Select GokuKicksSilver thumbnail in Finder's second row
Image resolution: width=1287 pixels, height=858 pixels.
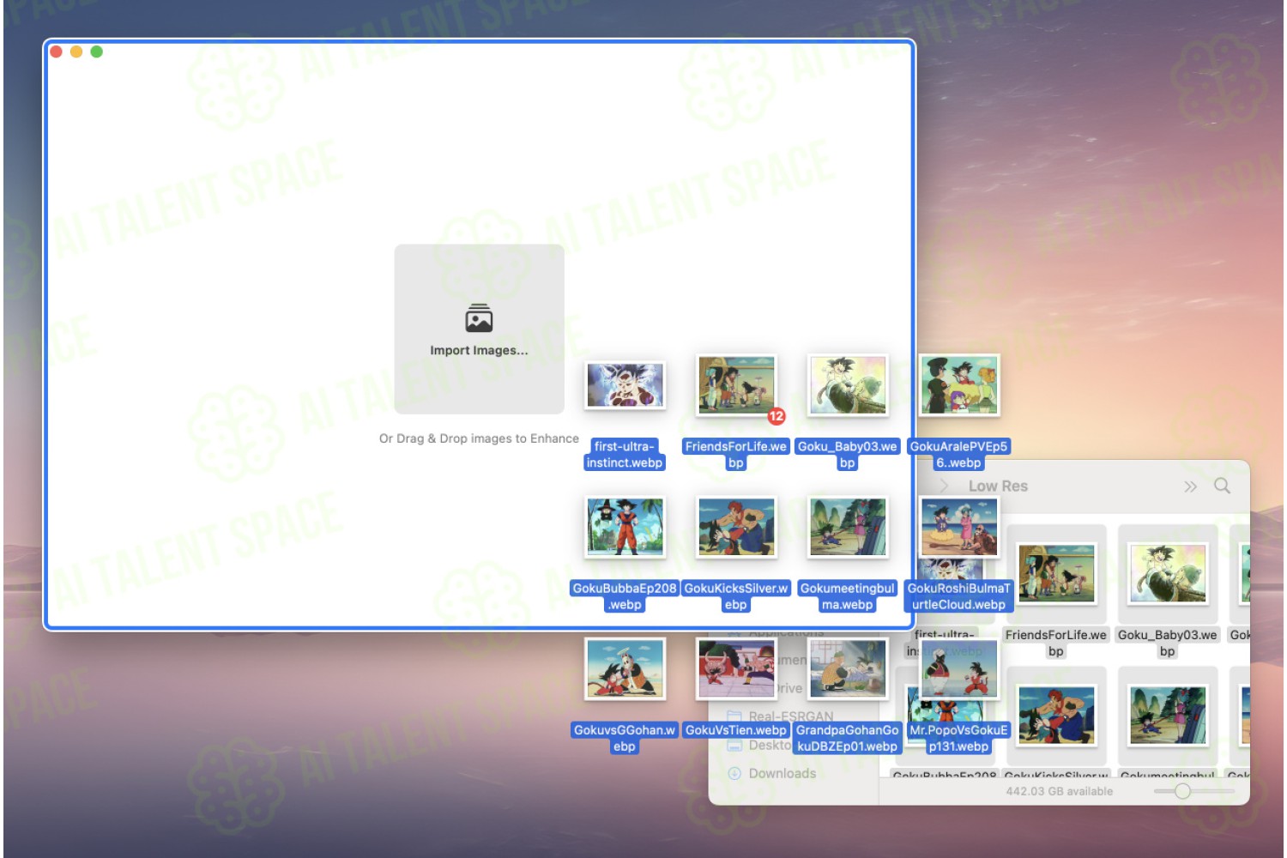(1056, 715)
